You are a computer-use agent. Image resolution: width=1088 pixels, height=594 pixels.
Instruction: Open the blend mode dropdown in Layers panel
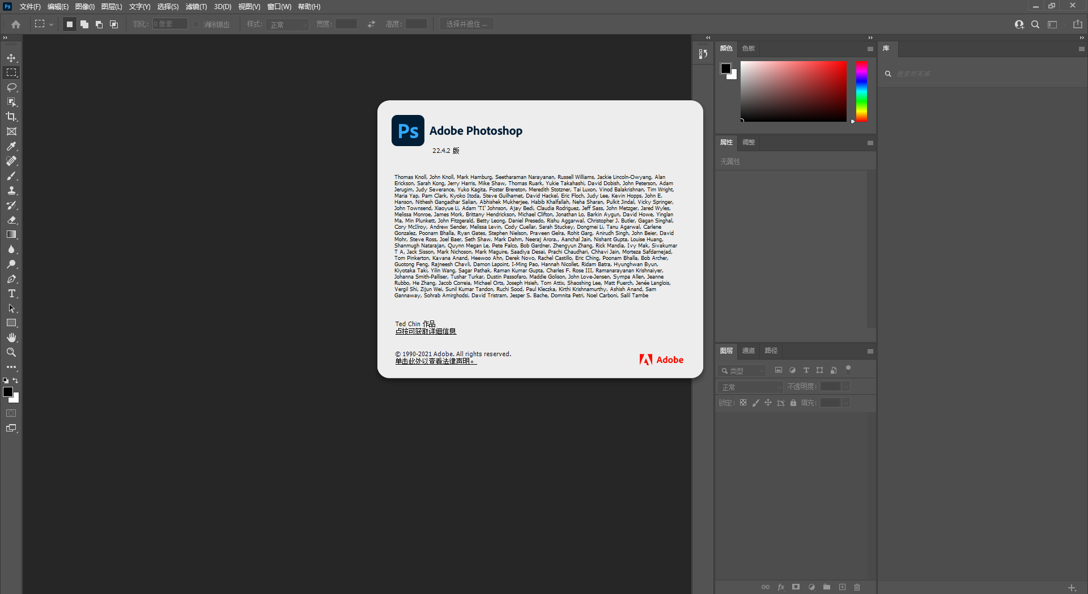(x=751, y=387)
